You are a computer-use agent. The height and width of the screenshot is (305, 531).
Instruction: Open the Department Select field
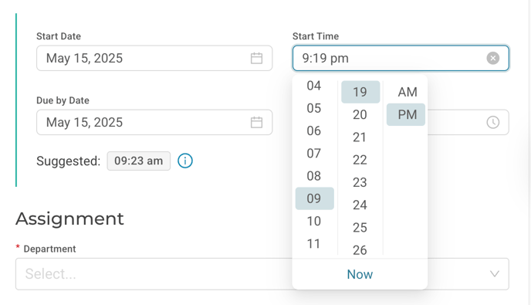click(262, 274)
